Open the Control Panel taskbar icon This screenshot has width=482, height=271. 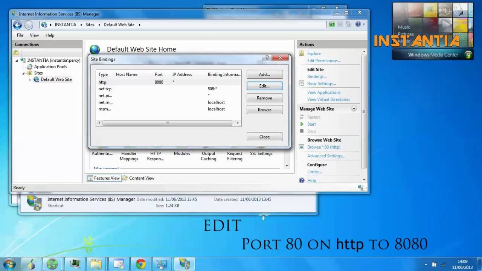163,264
